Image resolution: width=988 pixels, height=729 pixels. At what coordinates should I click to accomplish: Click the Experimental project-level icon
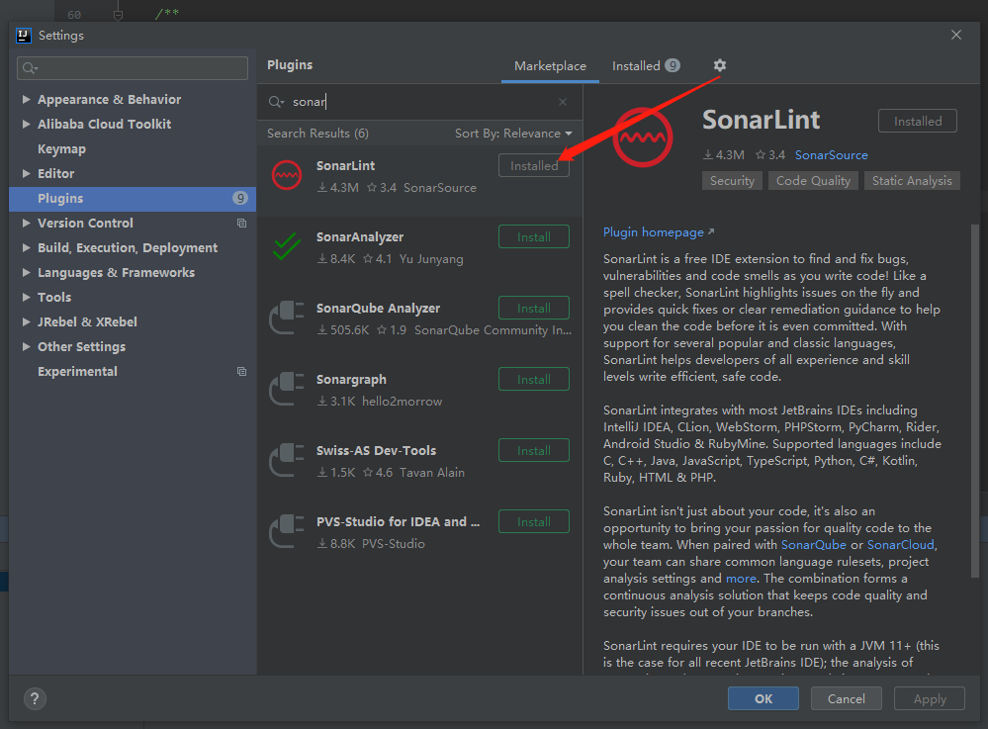(x=241, y=372)
